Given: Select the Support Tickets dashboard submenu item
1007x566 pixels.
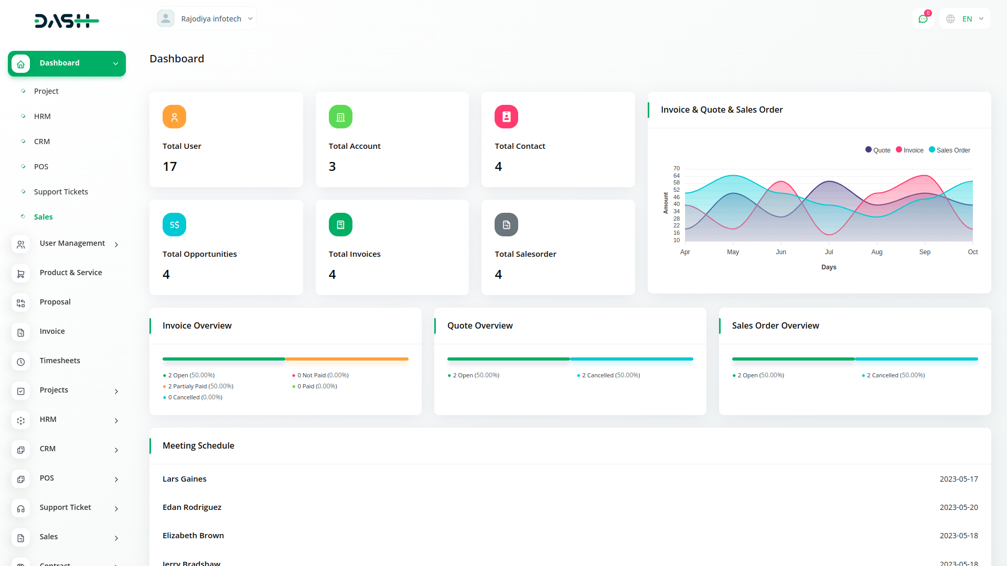Looking at the screenshot, I should coord(61,192).
